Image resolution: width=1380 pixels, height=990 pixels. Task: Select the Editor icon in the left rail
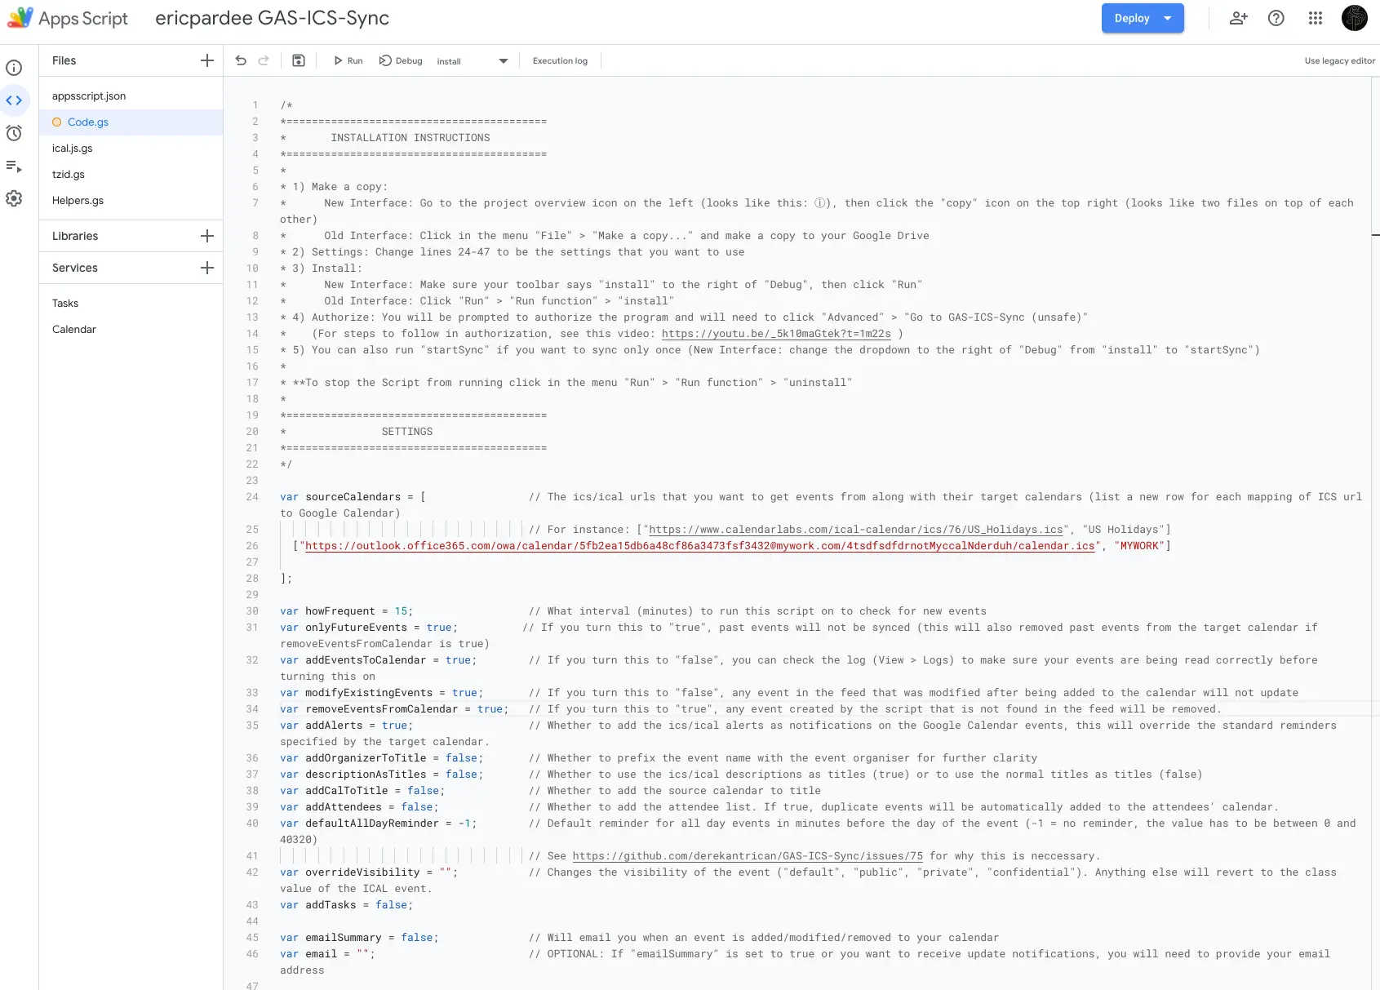tap(14, 100)
